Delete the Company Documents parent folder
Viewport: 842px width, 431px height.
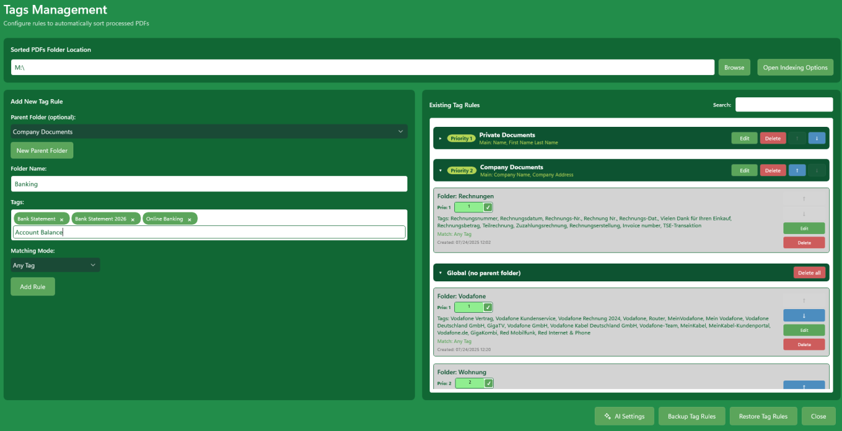click(773, 171)
